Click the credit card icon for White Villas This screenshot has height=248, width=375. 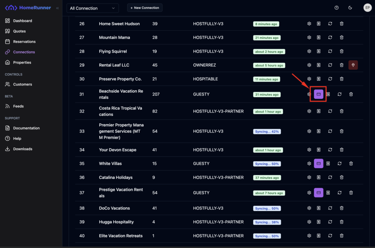(319, 164)
